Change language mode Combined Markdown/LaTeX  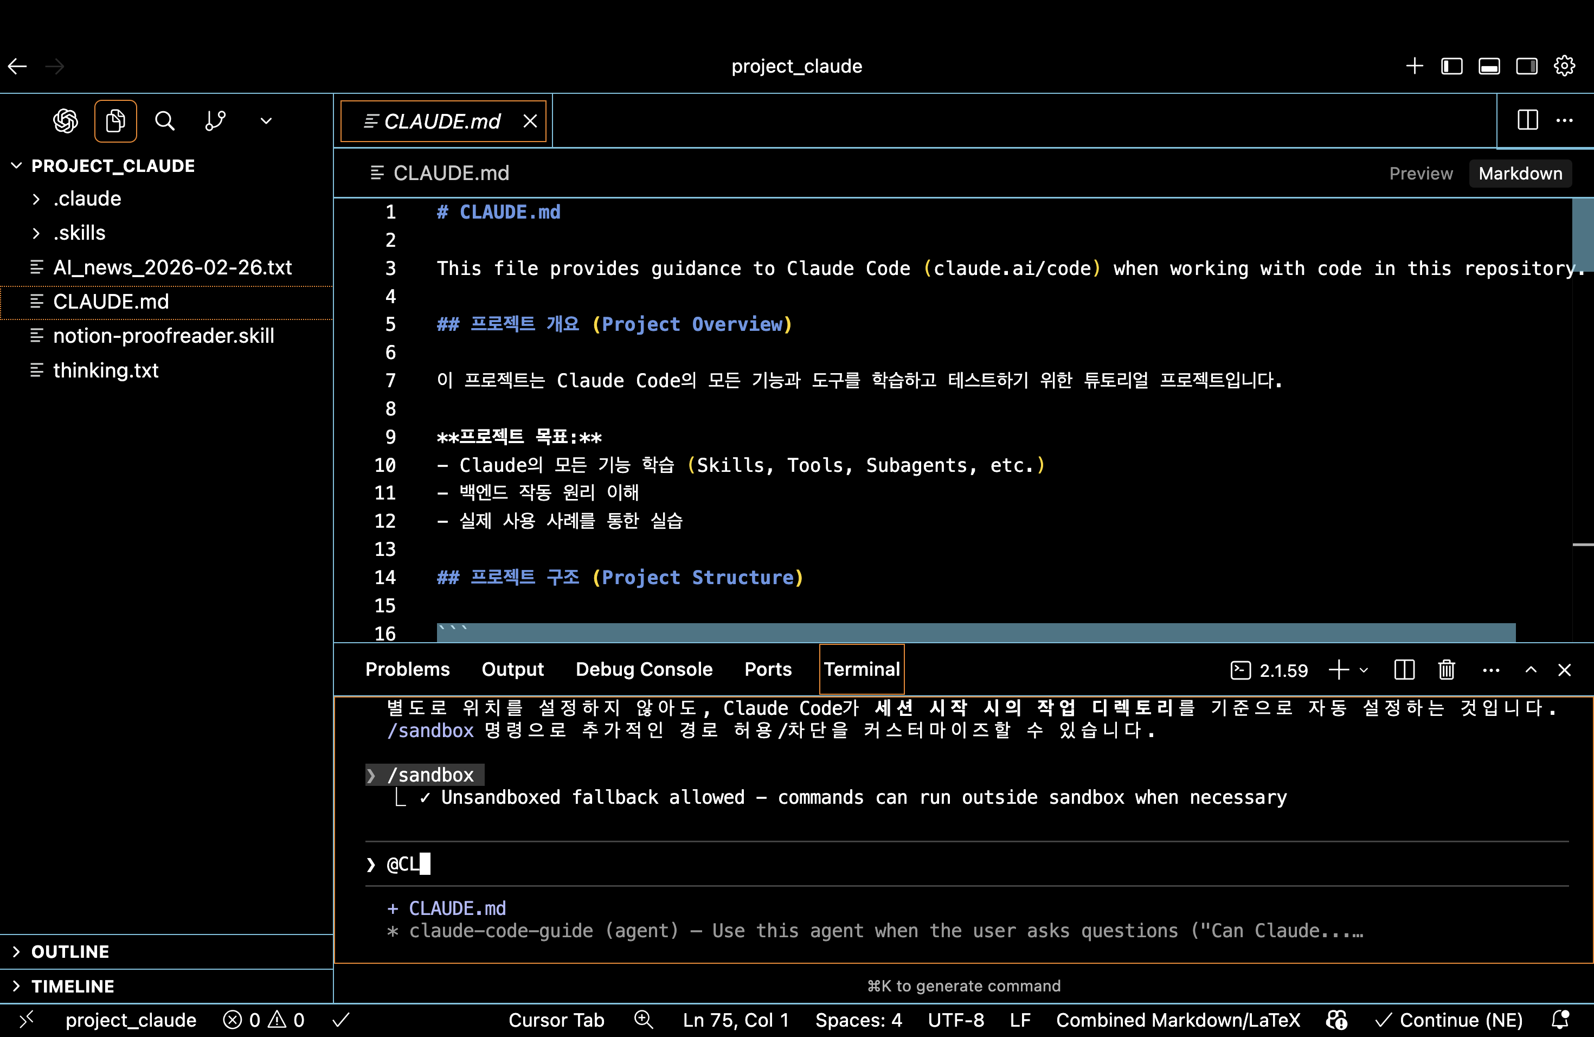pyautogui.click(x=1178, y=1020)
